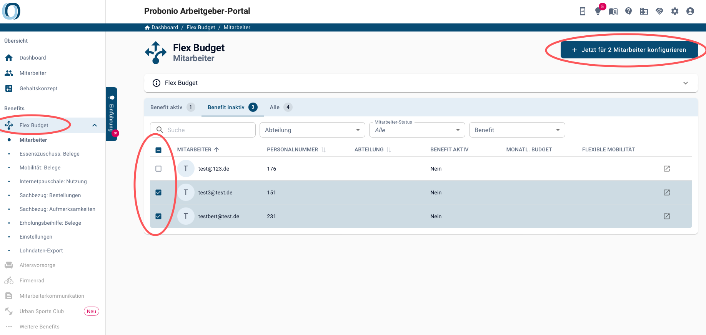Open external link for test3@test.de
This screenshot has height=335, width=706.
(x=667, y=192)
